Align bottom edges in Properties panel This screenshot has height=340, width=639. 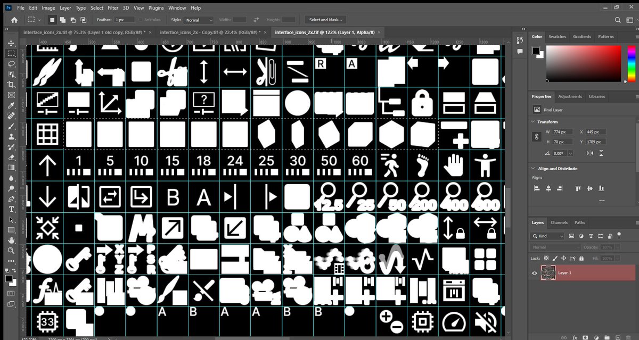(602, 188)
